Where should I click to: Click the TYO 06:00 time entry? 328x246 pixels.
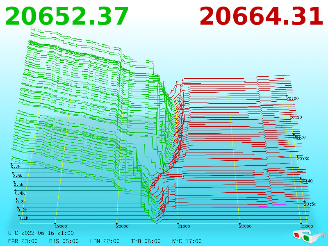click(146, 241)
